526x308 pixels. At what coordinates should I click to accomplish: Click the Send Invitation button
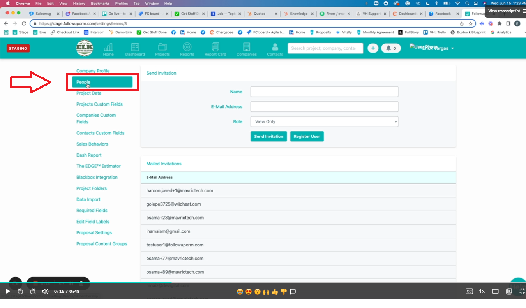click(269, 137)
